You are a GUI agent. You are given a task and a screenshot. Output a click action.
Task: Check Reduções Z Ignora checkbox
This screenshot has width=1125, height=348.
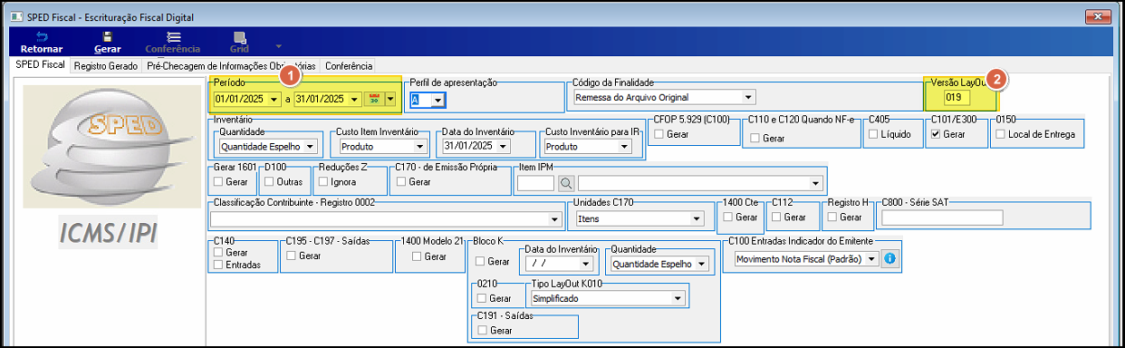tap(324, 181)
